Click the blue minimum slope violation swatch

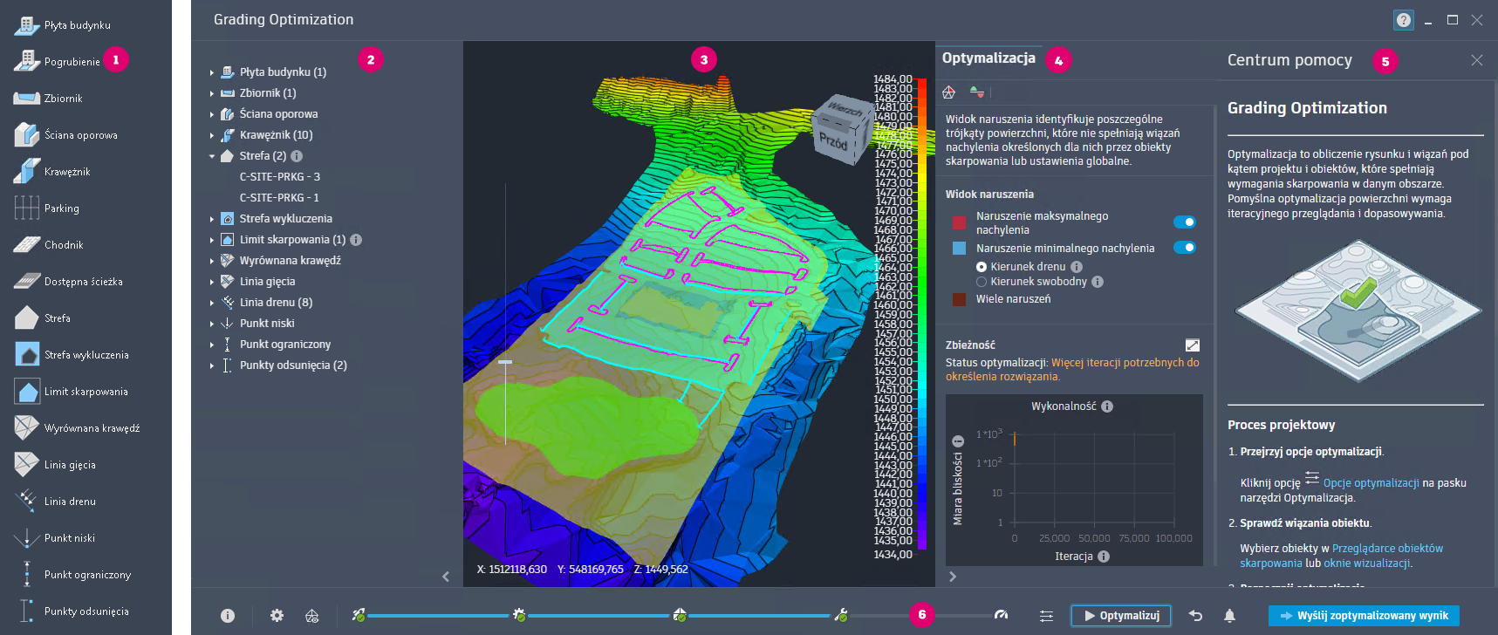coord(959,249)
